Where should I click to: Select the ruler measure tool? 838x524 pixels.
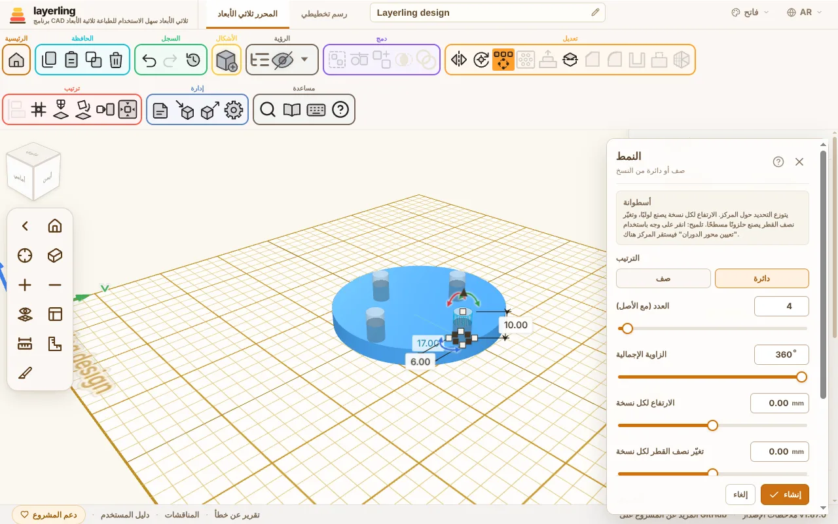25,343
